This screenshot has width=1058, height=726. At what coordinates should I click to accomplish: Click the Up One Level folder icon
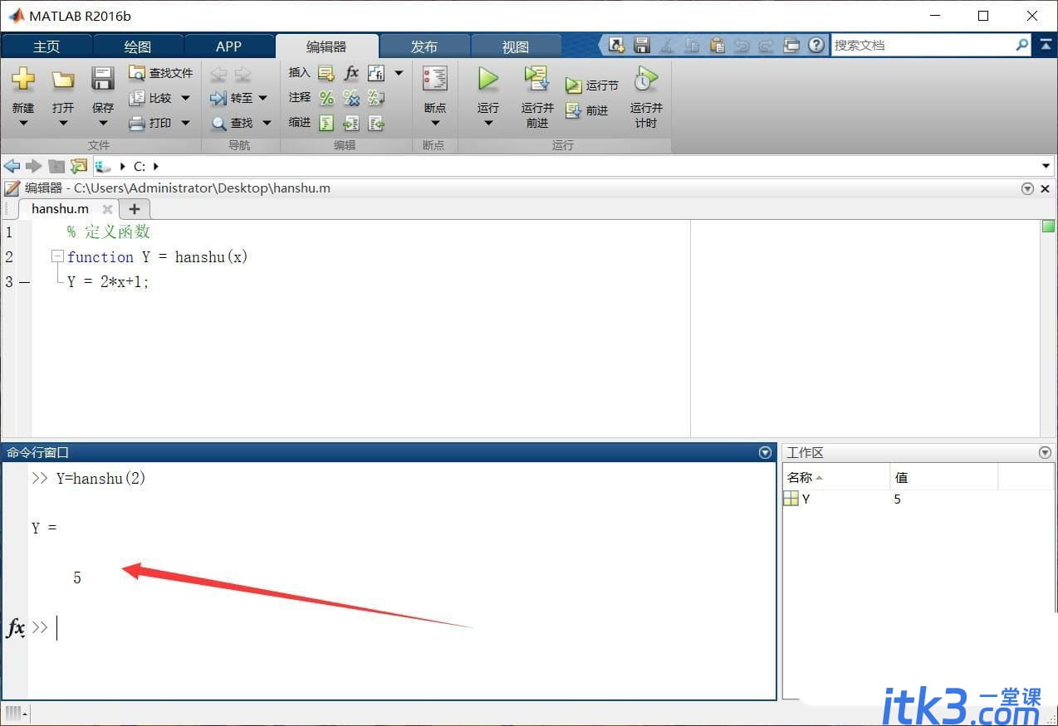point(56,166)
